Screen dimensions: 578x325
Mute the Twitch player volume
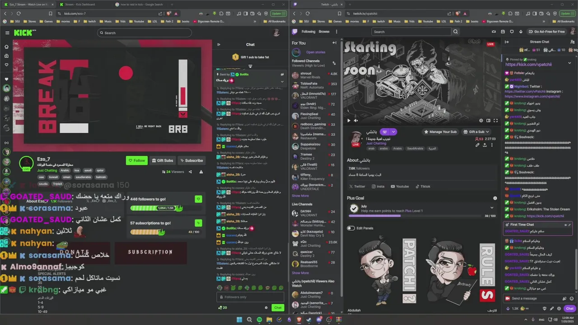pyautogui.click(x=356, y=121)
